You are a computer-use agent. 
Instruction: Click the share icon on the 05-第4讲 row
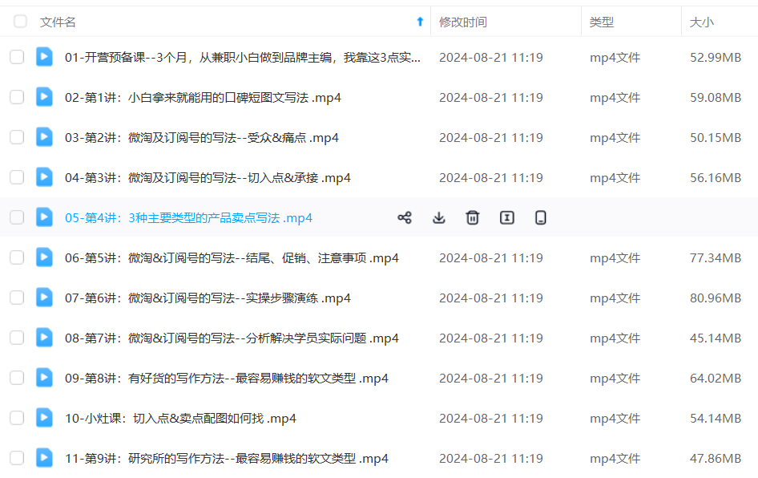click(x=405, y=217)
